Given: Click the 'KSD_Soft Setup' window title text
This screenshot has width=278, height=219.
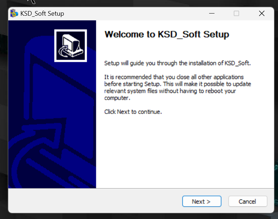Looking at the screenshot, I should 42,14.
